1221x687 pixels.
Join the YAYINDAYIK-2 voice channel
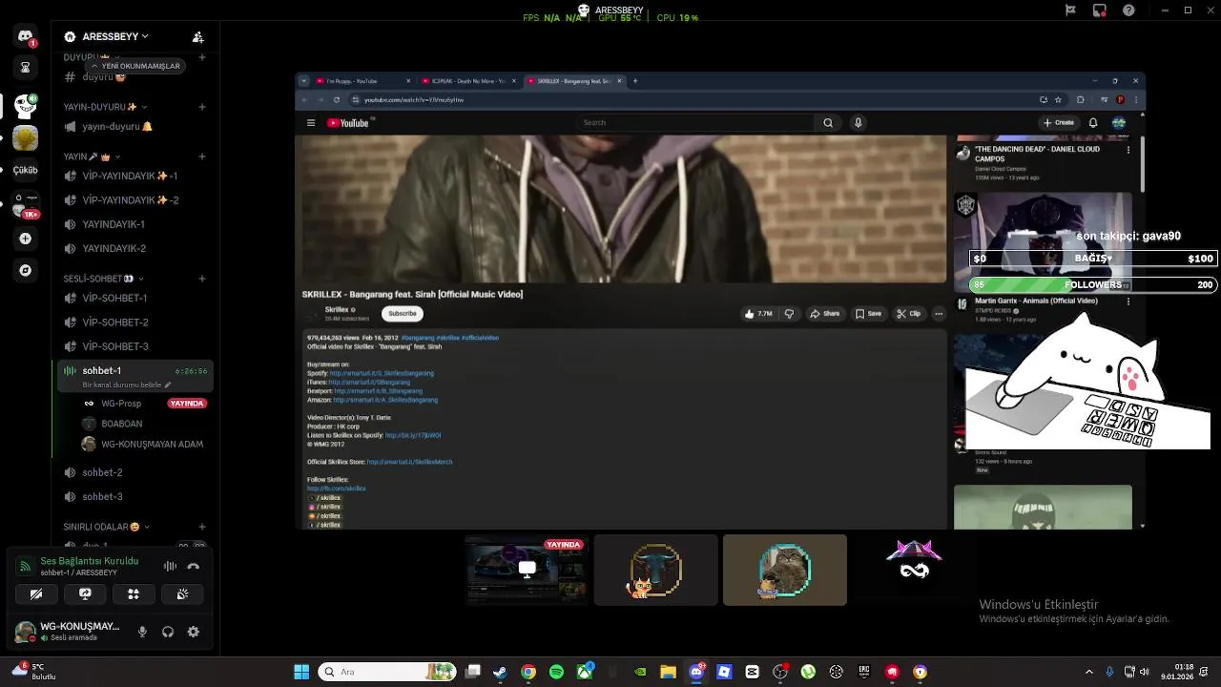coord(134,248)
